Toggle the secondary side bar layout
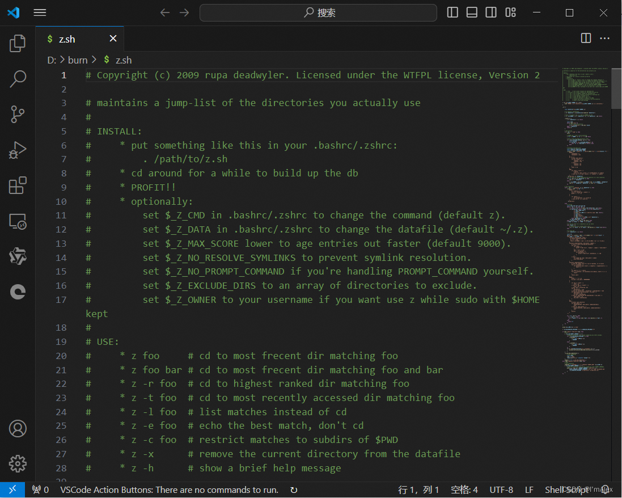The width and height of the screenshot is (622, 498). pos(491,12)
